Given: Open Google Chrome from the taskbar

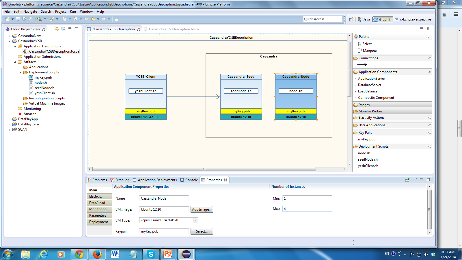Looking at the screenshot, I should coord(79,254).
